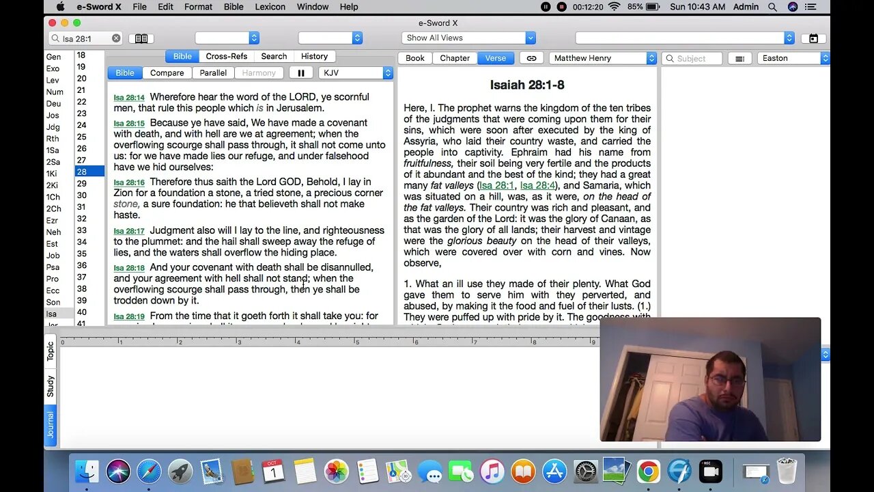Switch commentary to Chapter scope
Viewport: 874px width, 492px height.
tap(455, 58)
